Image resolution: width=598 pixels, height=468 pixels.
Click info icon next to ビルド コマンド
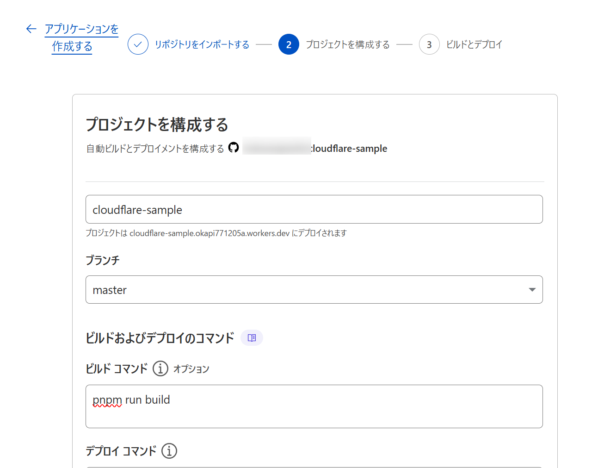point(160,368)
